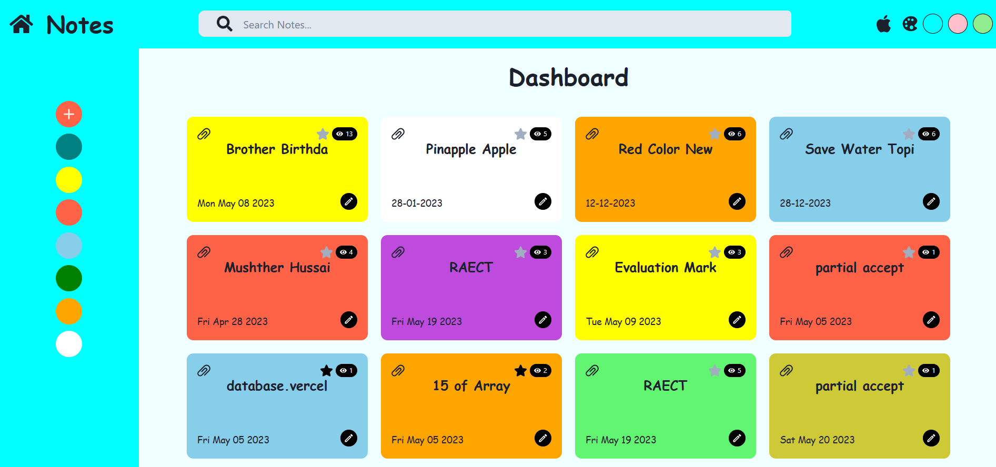Click the Search Notes input field
Screen dimensions: 996x467
[505, 24]
